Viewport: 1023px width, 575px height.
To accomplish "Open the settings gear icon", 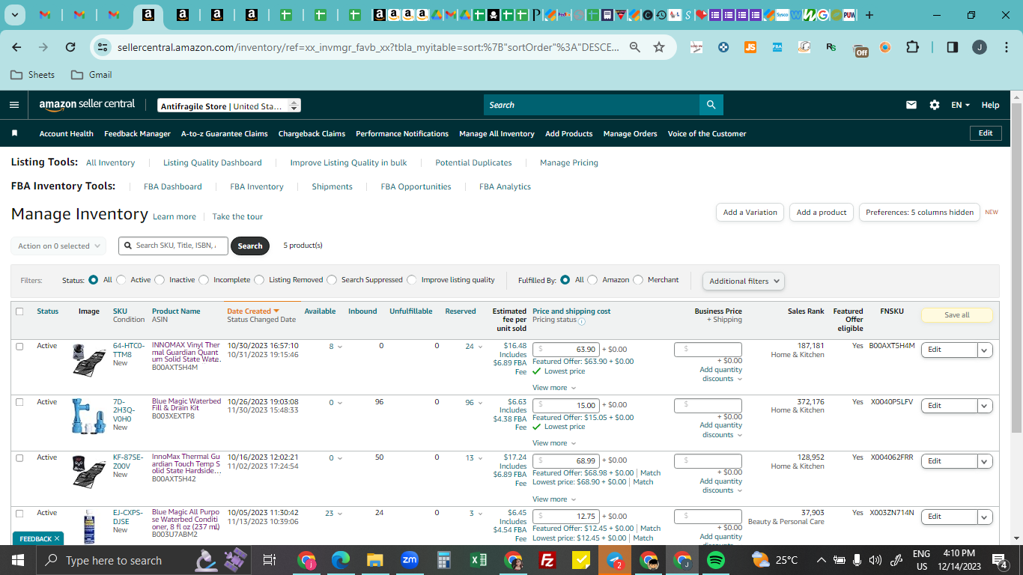I will pyautogui.click(x=935, y=105).
